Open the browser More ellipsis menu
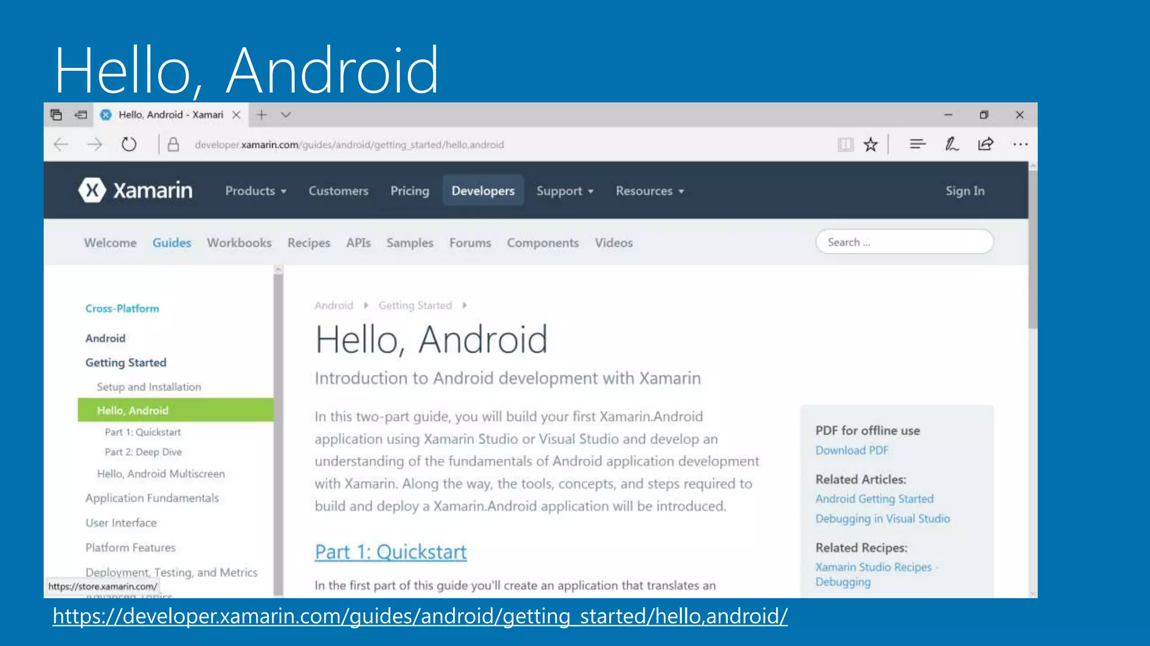Screen dimensions: 1150x646 coord(1020,145)
